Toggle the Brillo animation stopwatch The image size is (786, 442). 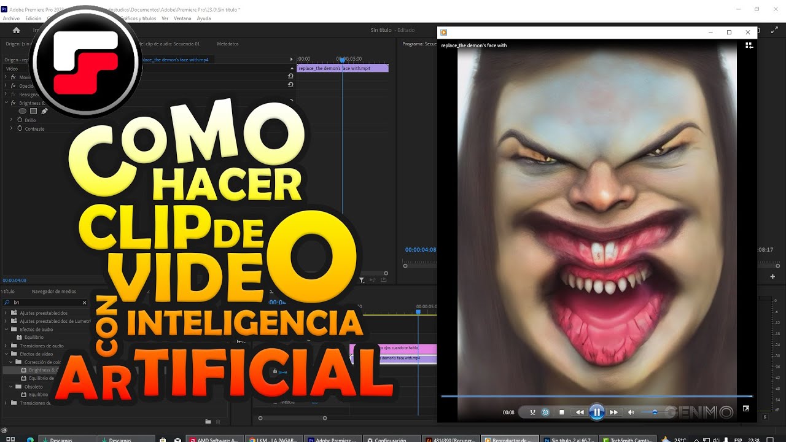pos(20,120)
